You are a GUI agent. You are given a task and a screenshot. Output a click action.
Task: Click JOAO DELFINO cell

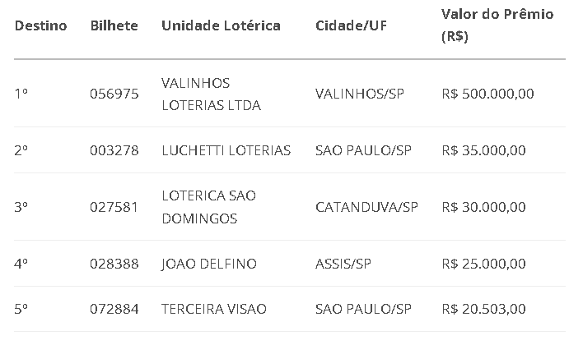pos(209,264)
